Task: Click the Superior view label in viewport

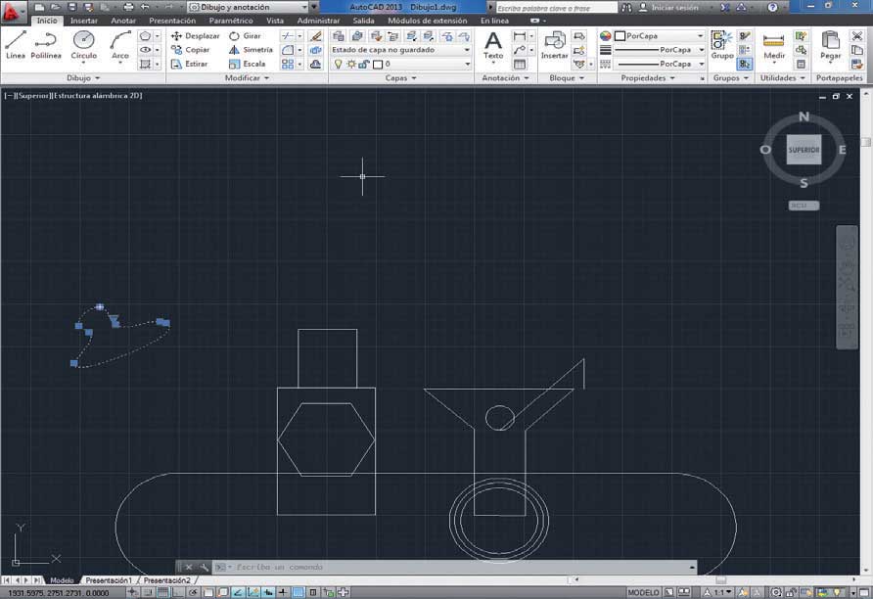Action: coord(34,96)
